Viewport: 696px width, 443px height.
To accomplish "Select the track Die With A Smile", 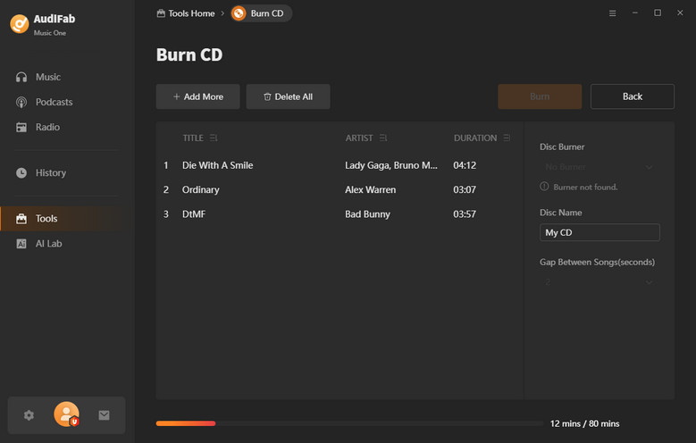I will click(217, 165).
